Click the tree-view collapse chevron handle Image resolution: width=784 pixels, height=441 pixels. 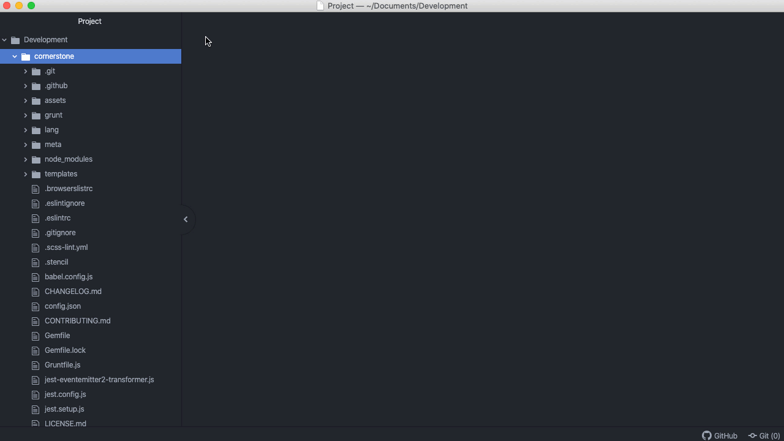pyautogui.click(x=186, y=219)
